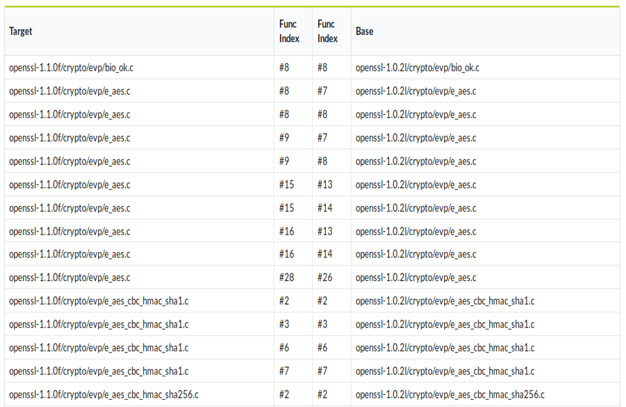Click base e_aes.c in the #16/#14 row
626x407 pixels.
[416, 255]
